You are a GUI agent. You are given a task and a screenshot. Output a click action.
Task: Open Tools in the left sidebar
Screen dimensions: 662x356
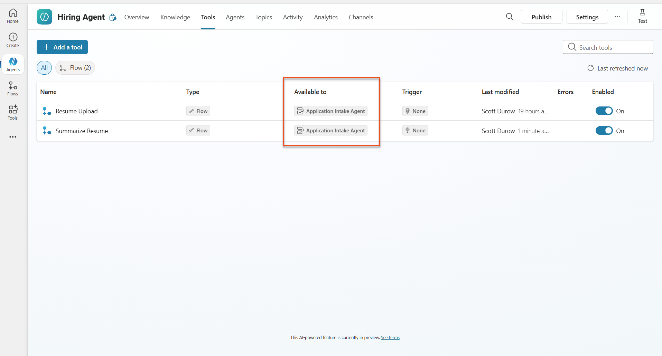tap(13, 113)
